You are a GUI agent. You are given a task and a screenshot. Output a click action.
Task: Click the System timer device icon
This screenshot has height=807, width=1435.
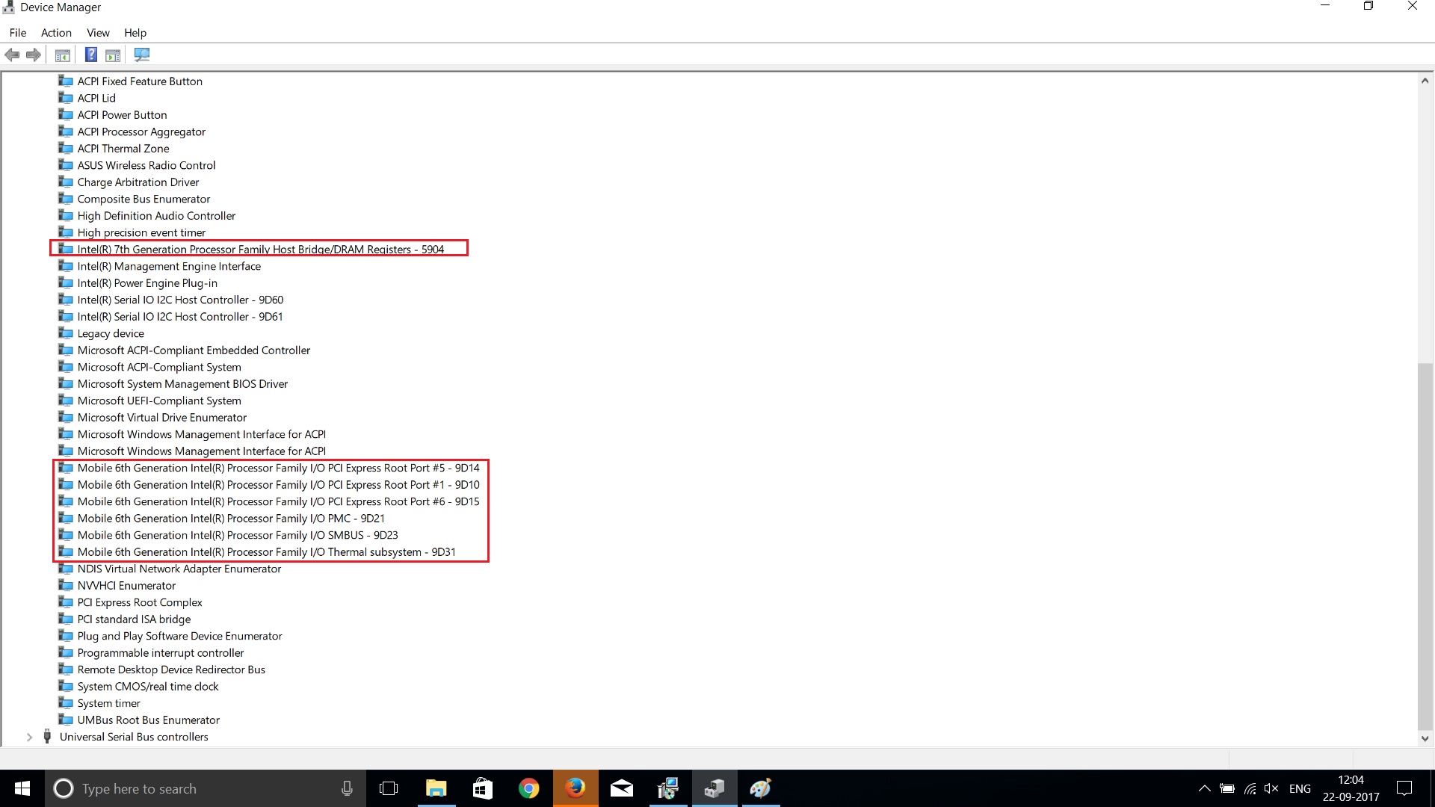[66, 703]
